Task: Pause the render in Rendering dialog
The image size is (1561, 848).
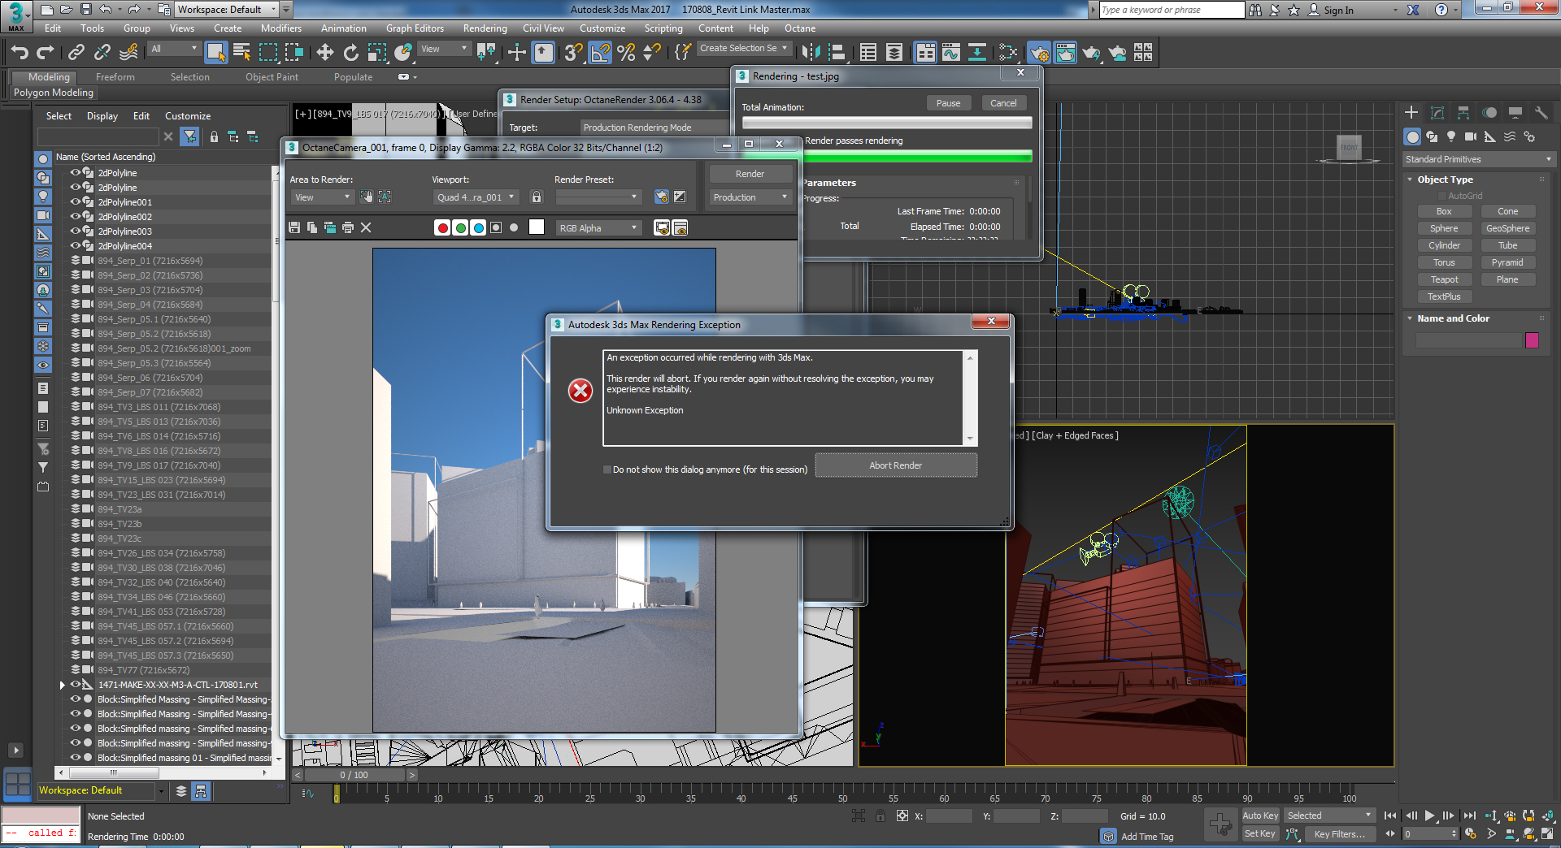Action: click(x=948, y=103)
